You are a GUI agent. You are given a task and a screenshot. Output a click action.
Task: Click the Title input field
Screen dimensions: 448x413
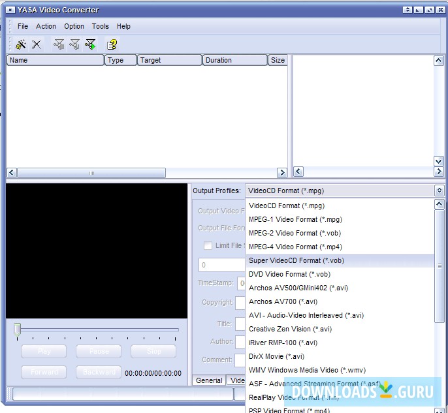coord(240,324)
